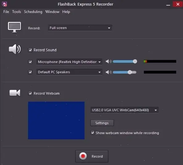
Task: Click the 'Record Webcam' label text
Action: (x=47, y=93)
